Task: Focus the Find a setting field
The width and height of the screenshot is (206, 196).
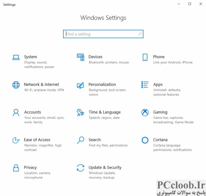Action: tap(103, 34)
